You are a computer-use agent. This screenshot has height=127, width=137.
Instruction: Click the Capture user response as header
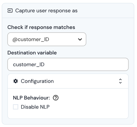(46, 11)
